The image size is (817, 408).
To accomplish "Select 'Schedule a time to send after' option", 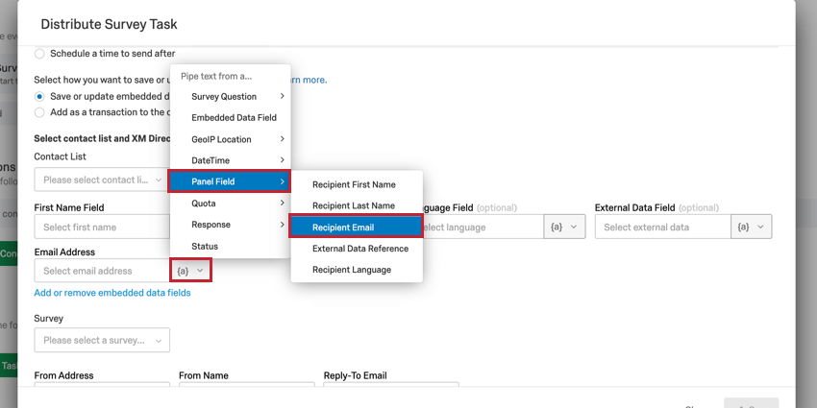I will point(40,54).
